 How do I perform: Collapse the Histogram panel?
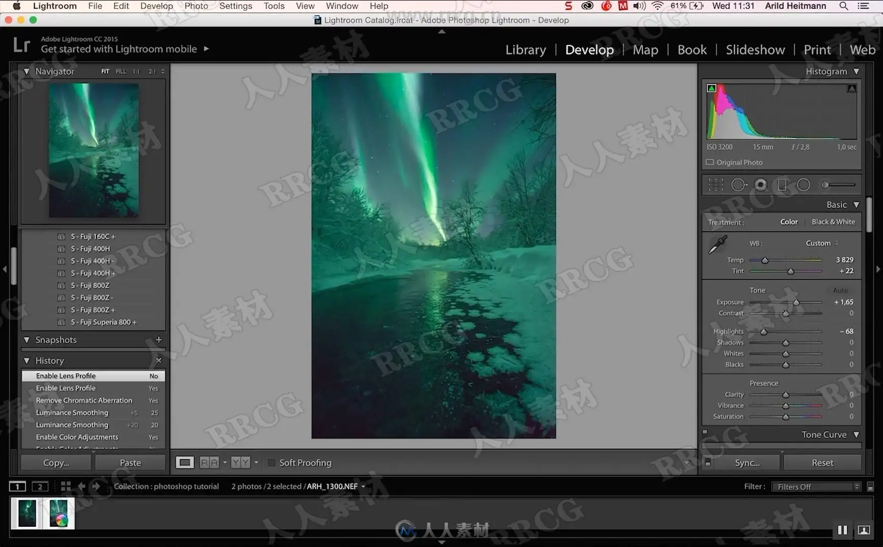coord(856,72)
